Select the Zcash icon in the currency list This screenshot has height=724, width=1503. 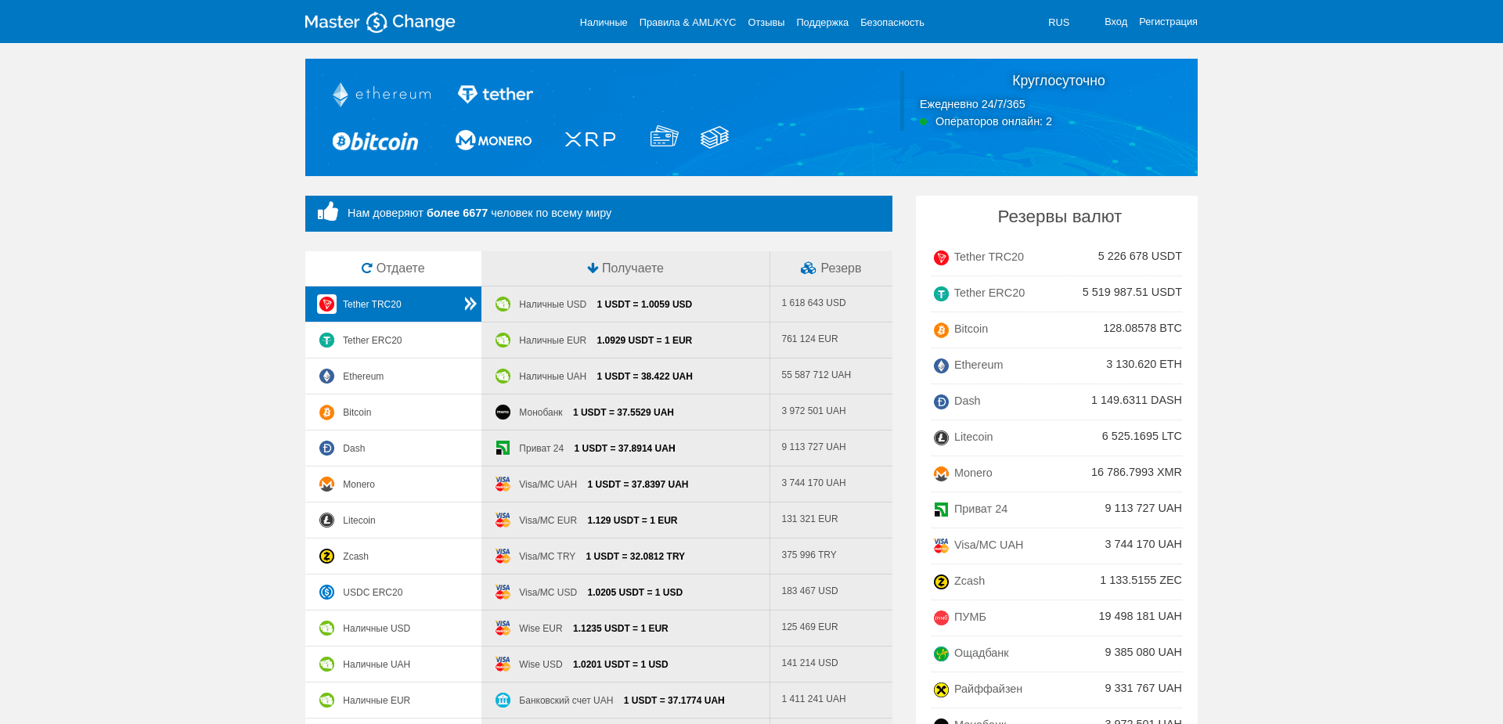[326, 556]
